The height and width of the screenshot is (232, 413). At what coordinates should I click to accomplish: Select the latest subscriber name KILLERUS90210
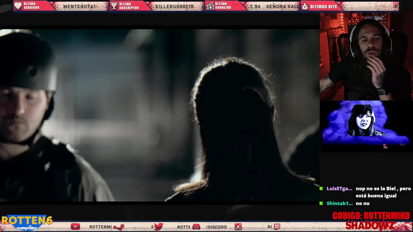pyautogui.click(x=174, y=6)
